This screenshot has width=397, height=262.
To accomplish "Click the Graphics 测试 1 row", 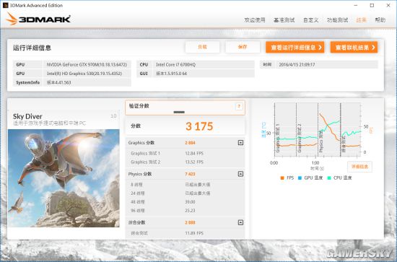I will tap(185, 154).
